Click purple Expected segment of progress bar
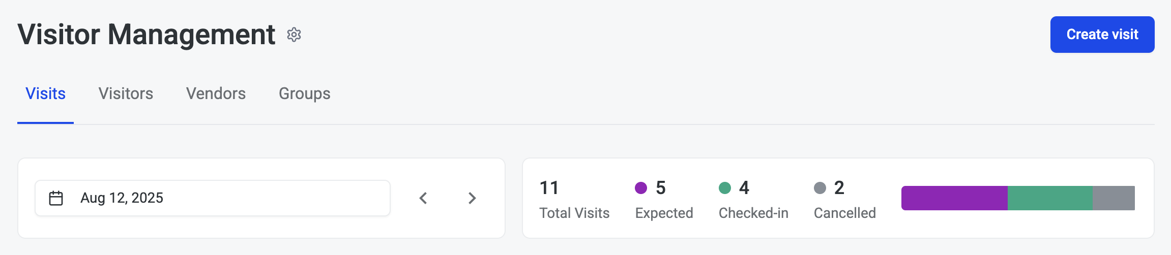The width and height of the screenshot is (1171, 255). point(954,198)
